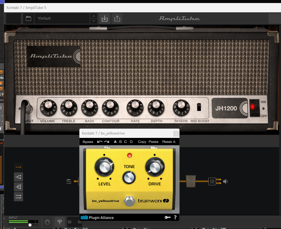This screenshot has width=281, height=229.
Task: Click the DRIVE knob on the yellow pedal
Action: (155, 167)
